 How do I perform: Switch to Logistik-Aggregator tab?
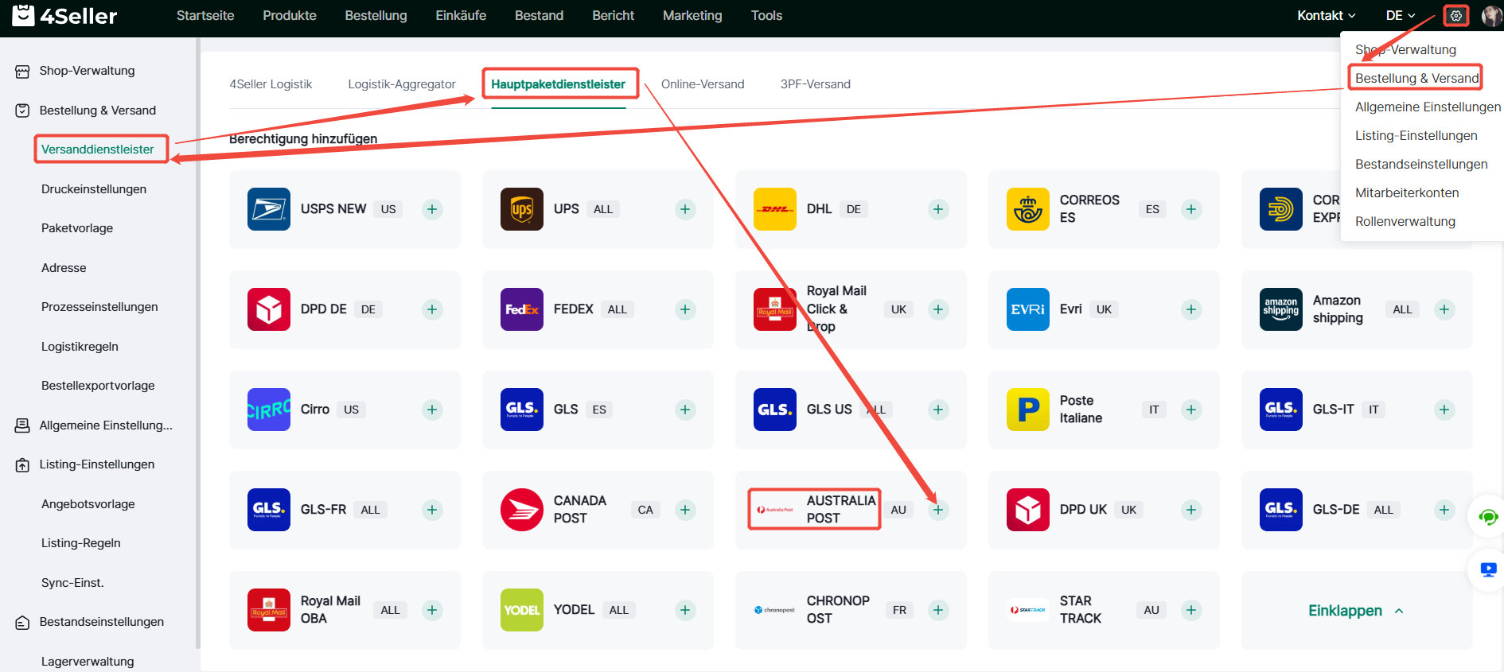click(x=402, y=84)
